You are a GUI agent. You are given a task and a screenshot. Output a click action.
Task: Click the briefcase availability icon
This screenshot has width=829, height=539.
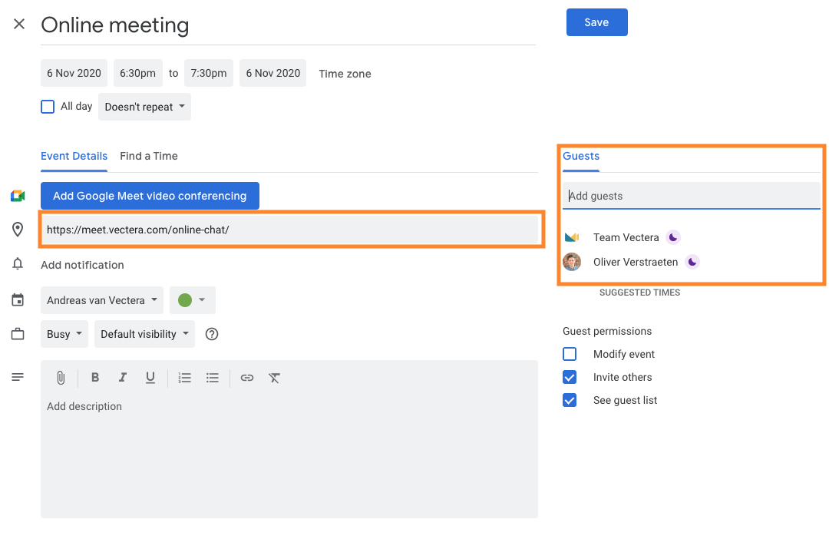pyautogui.click(x=18, y=334)
